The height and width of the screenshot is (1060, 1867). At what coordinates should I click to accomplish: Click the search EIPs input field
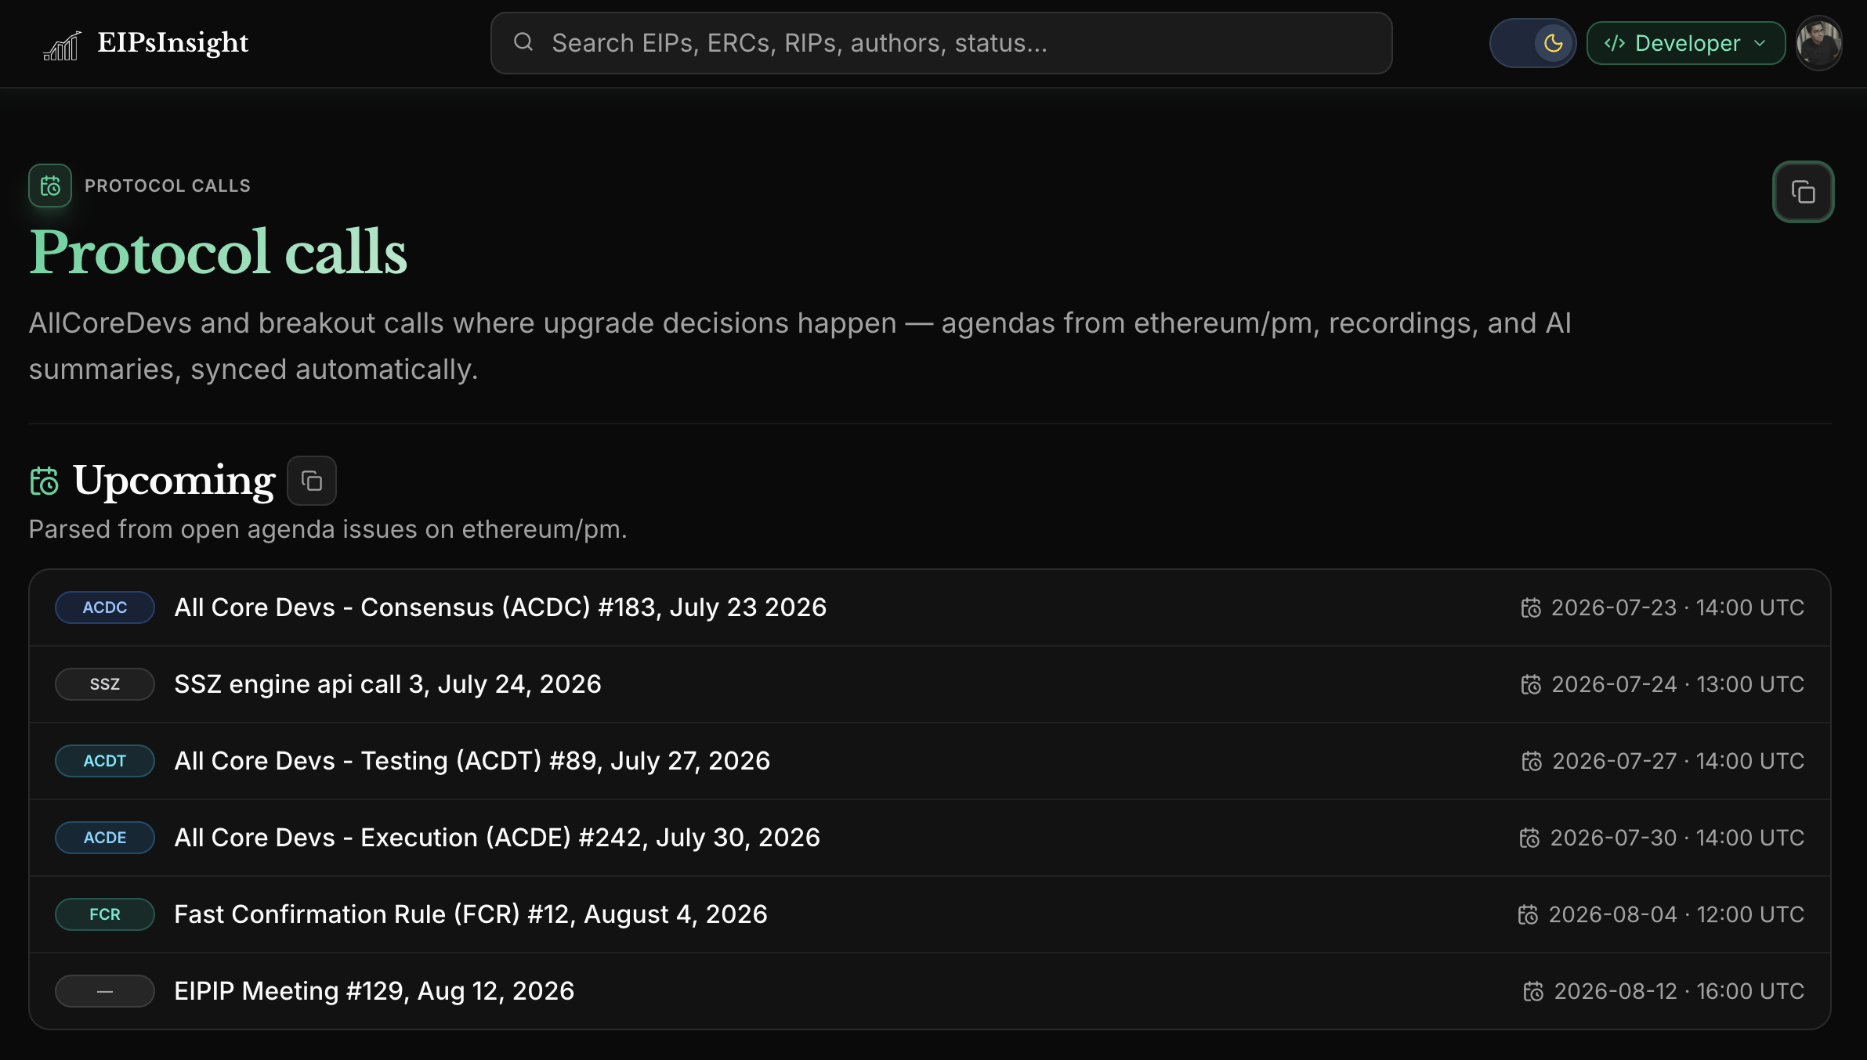tap(941, 43)
